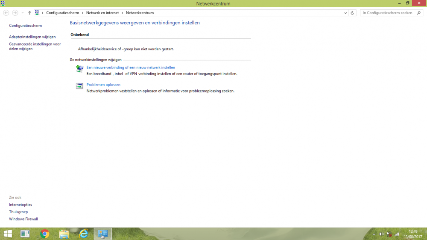Select Netwerkcentrum in the breadcrumb
This screenshot has width=427, height=240.
point(140,13)
